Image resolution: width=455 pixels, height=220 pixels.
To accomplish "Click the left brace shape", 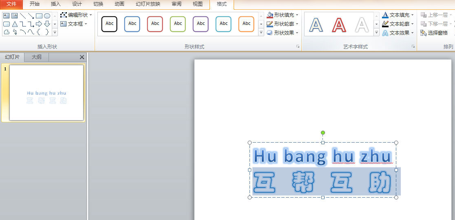I will click(39, 32).
